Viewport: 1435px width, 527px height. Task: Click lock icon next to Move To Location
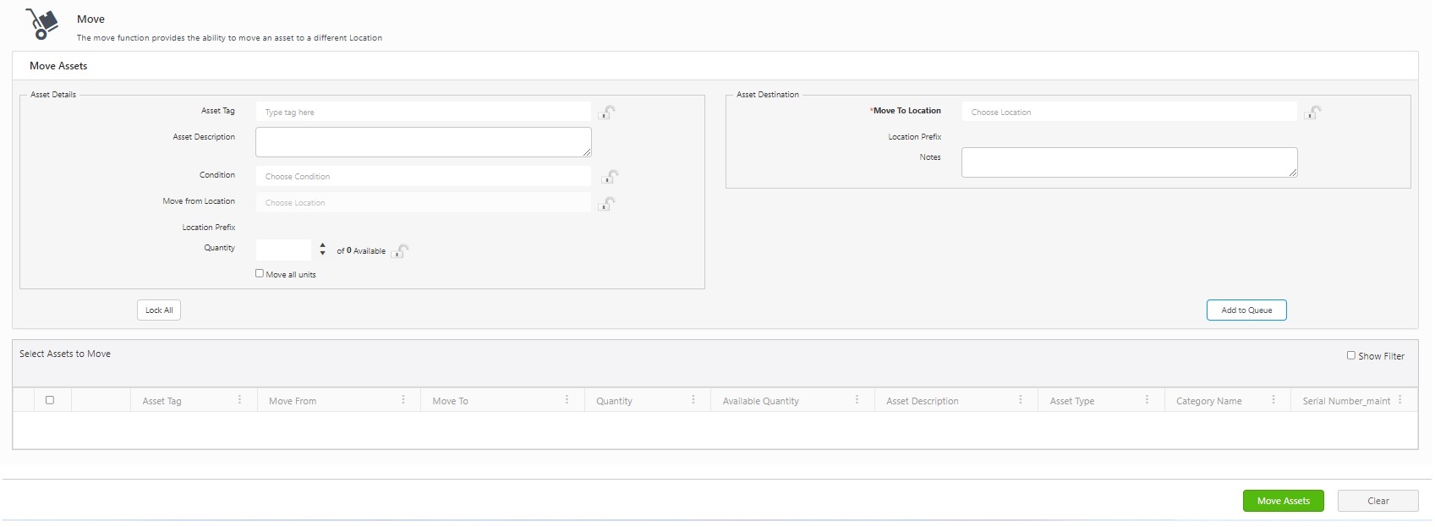[1312, 112]
